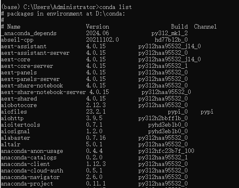The height and width of the screenshot is (188, 239).
Task: Click build string "py312h2bbff1b_0"
Action: pos(163,118)
